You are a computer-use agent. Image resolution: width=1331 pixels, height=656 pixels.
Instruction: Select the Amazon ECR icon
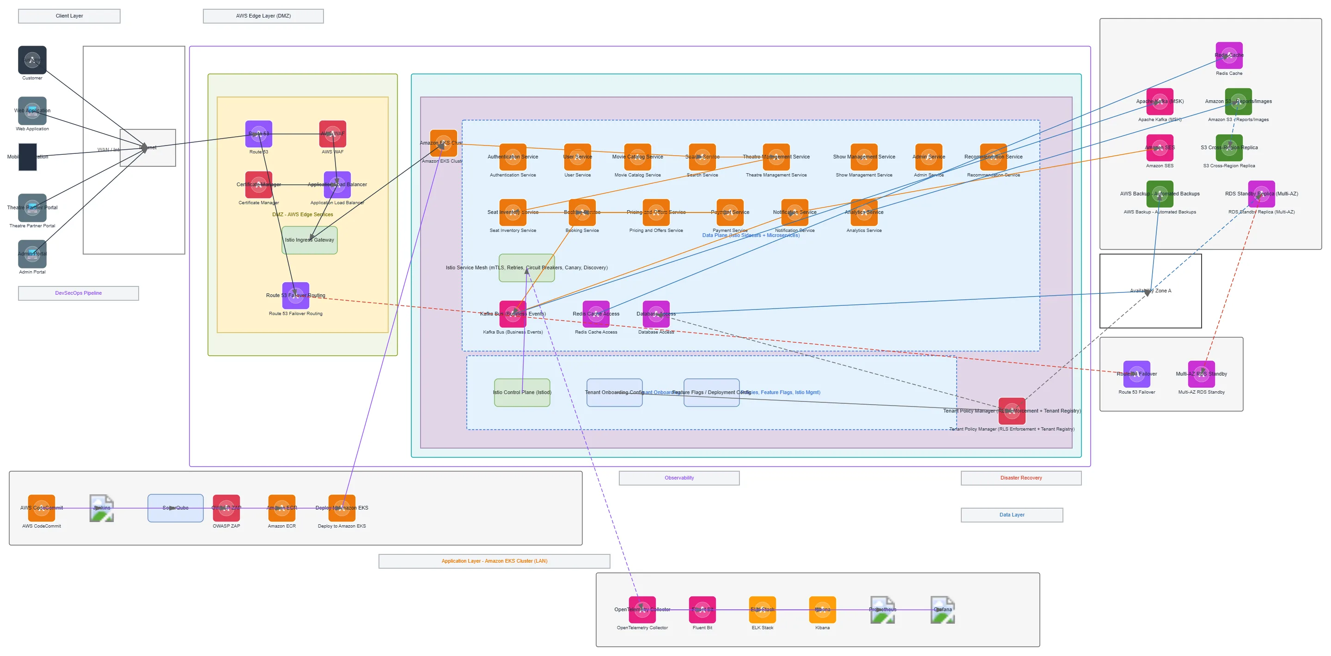pos(281,508)
